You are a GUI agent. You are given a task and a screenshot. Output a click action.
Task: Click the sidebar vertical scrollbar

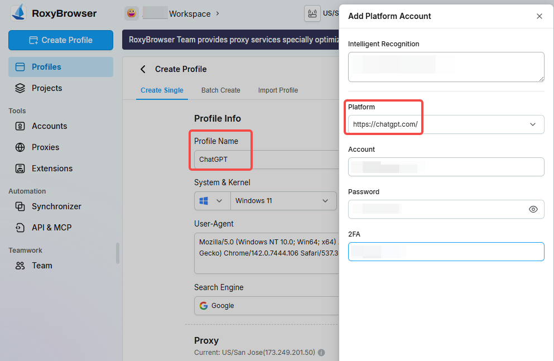click(x=117, y=253)
